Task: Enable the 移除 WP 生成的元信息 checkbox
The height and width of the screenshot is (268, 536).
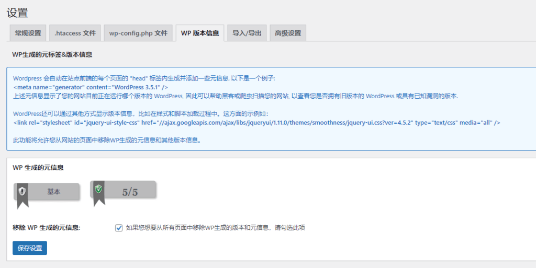Action: 119,228
